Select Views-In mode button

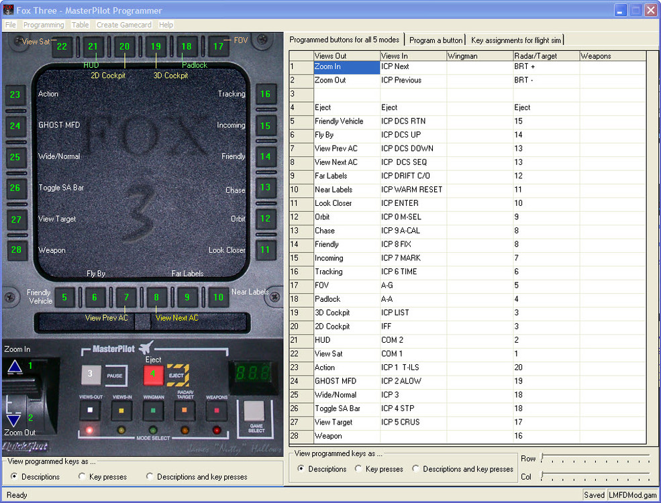121,410
